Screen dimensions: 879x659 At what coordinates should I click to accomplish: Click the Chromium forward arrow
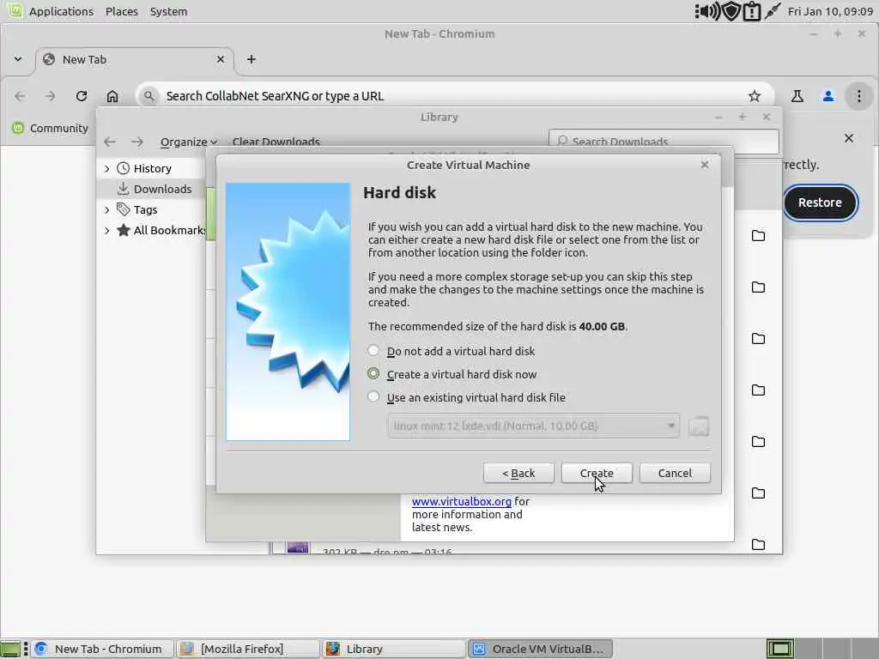pos(51,96)
